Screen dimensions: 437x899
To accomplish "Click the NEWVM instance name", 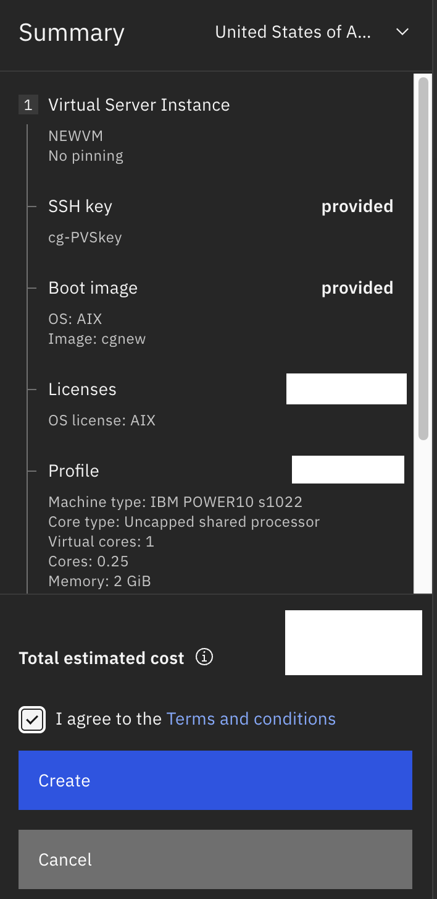I will [x=76, y=136].
